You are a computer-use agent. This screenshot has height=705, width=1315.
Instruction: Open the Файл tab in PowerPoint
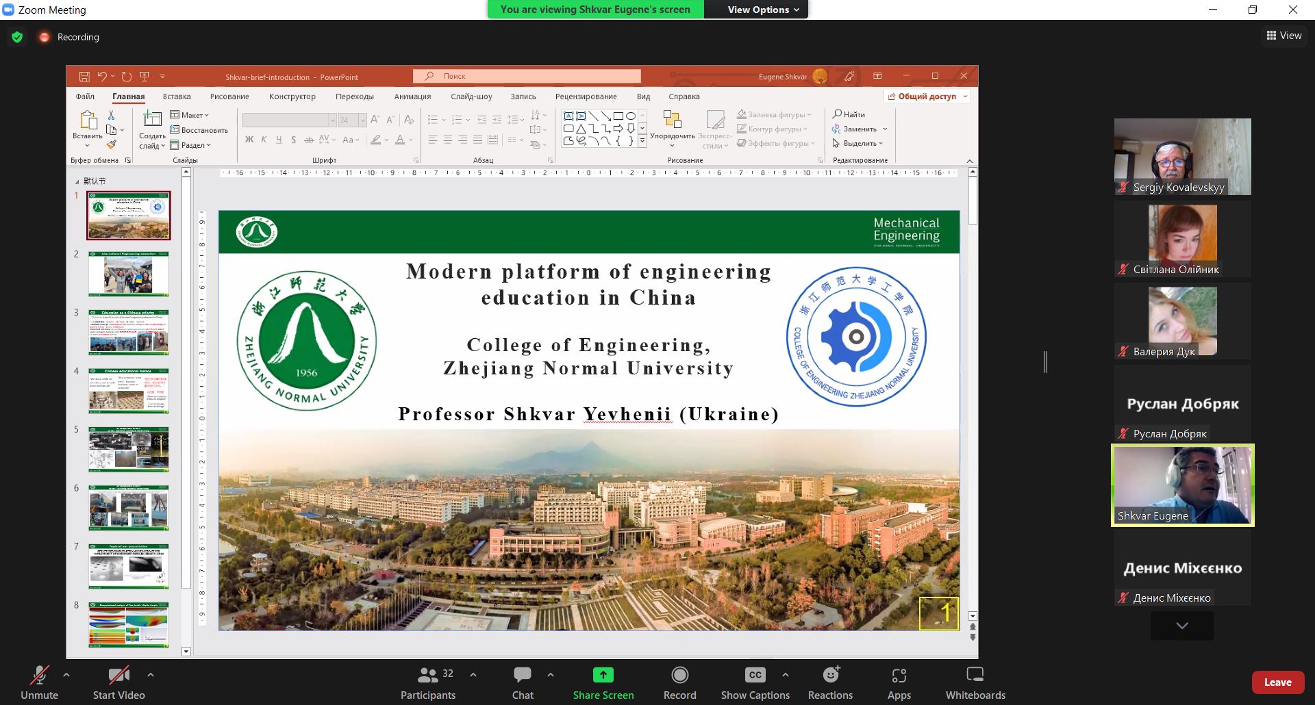[x=85, y=97]
